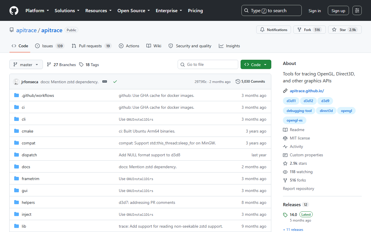Screen dimensions: 371x232
Task: Open the + 11 releases link
Action: (x=293, y=230)
